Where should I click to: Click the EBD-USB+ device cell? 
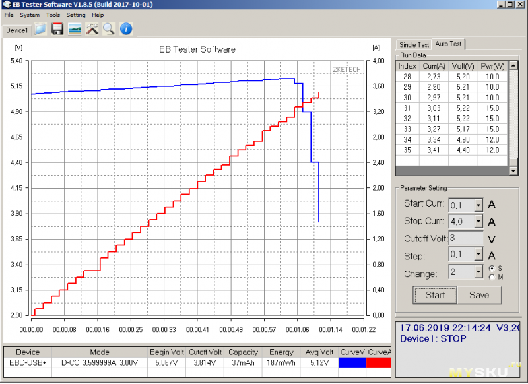(28, 362)
